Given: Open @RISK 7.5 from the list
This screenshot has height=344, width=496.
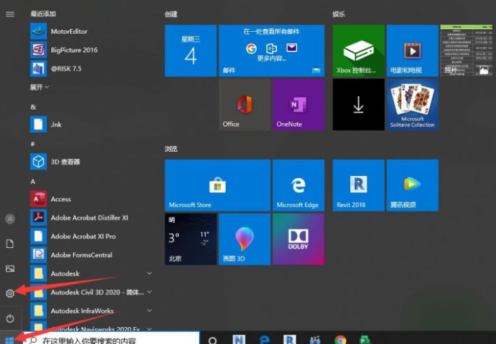Looking at the screenshot, I should point(91,68).
